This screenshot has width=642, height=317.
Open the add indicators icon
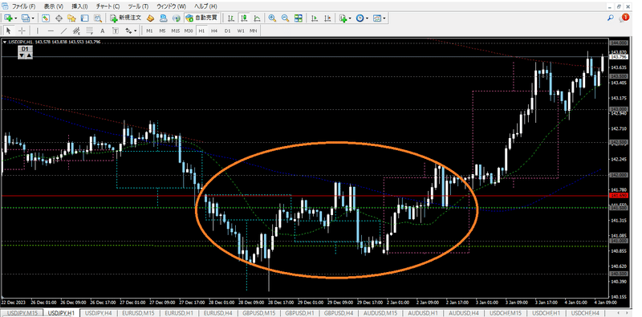[343, 18]
